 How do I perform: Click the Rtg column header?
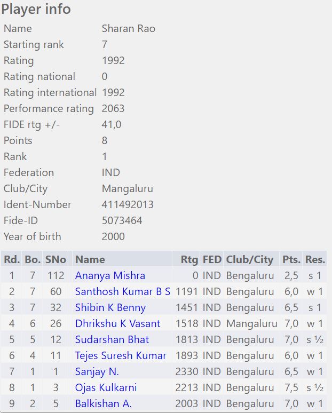189,260
